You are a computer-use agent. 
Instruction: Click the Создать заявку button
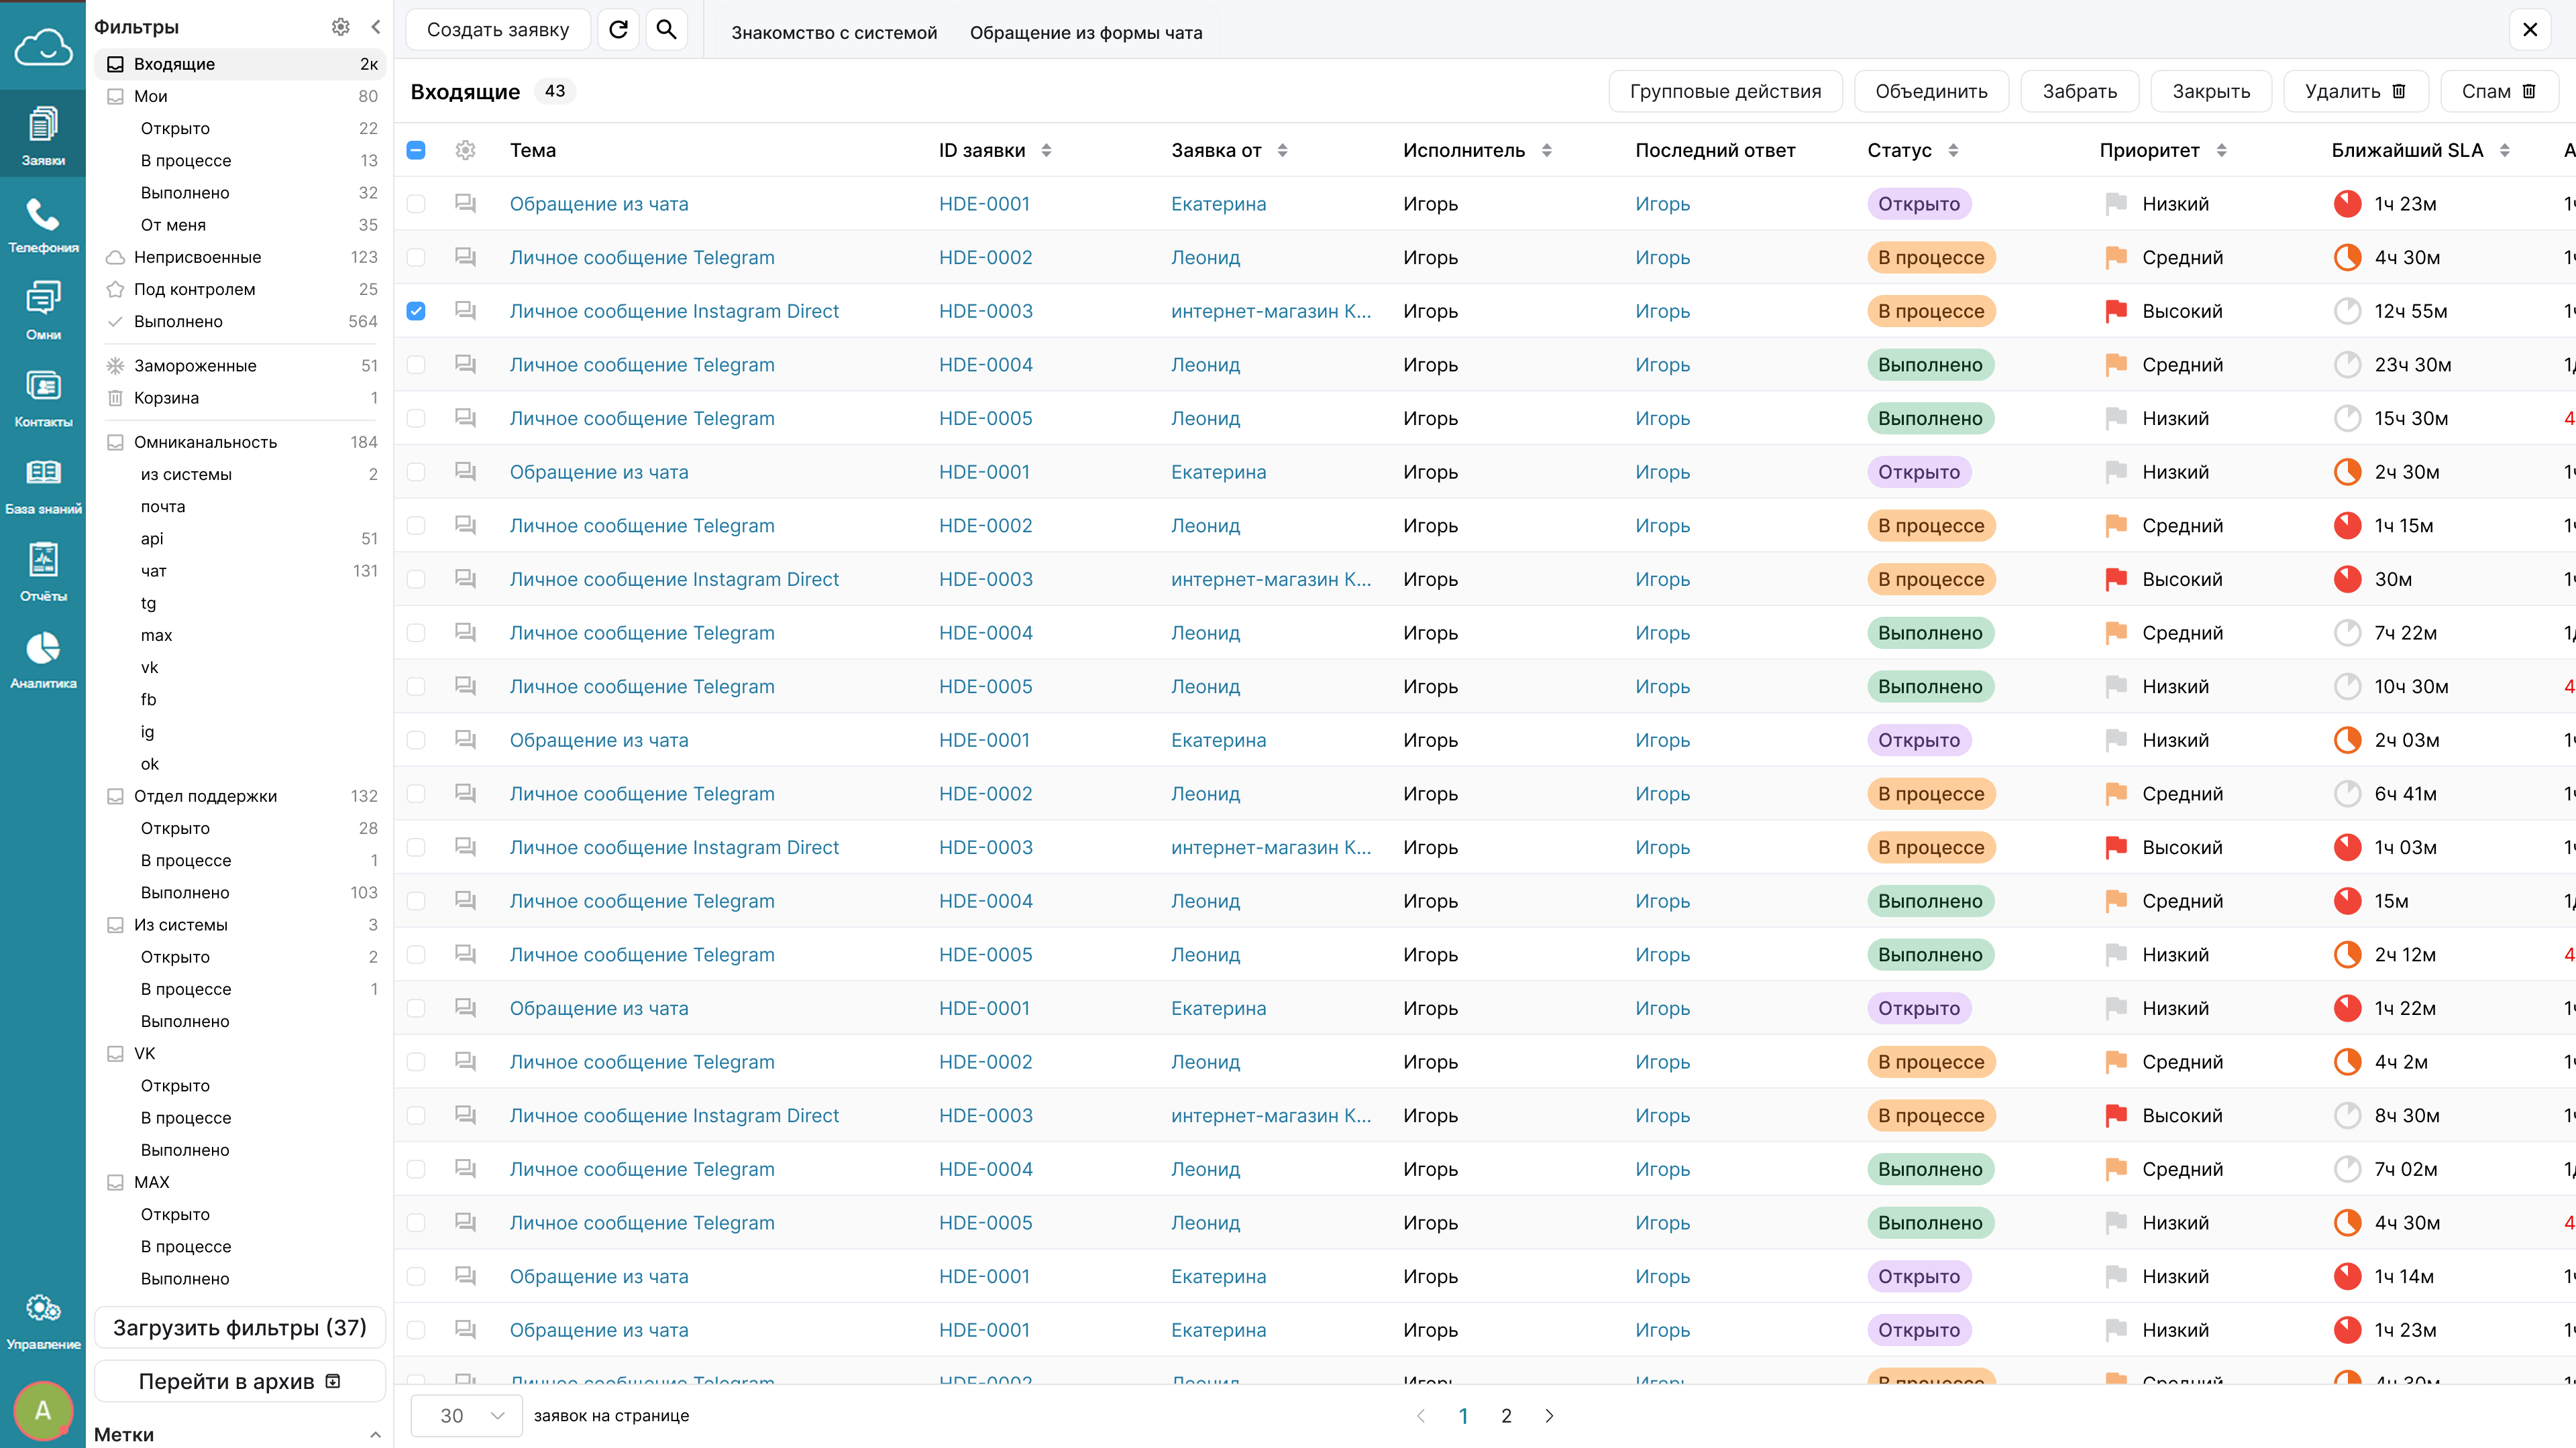[x=498, y=30]
